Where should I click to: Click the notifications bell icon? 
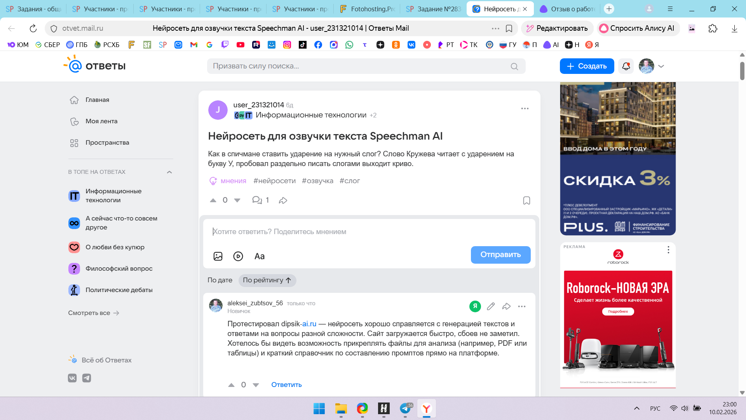point(626,66)
